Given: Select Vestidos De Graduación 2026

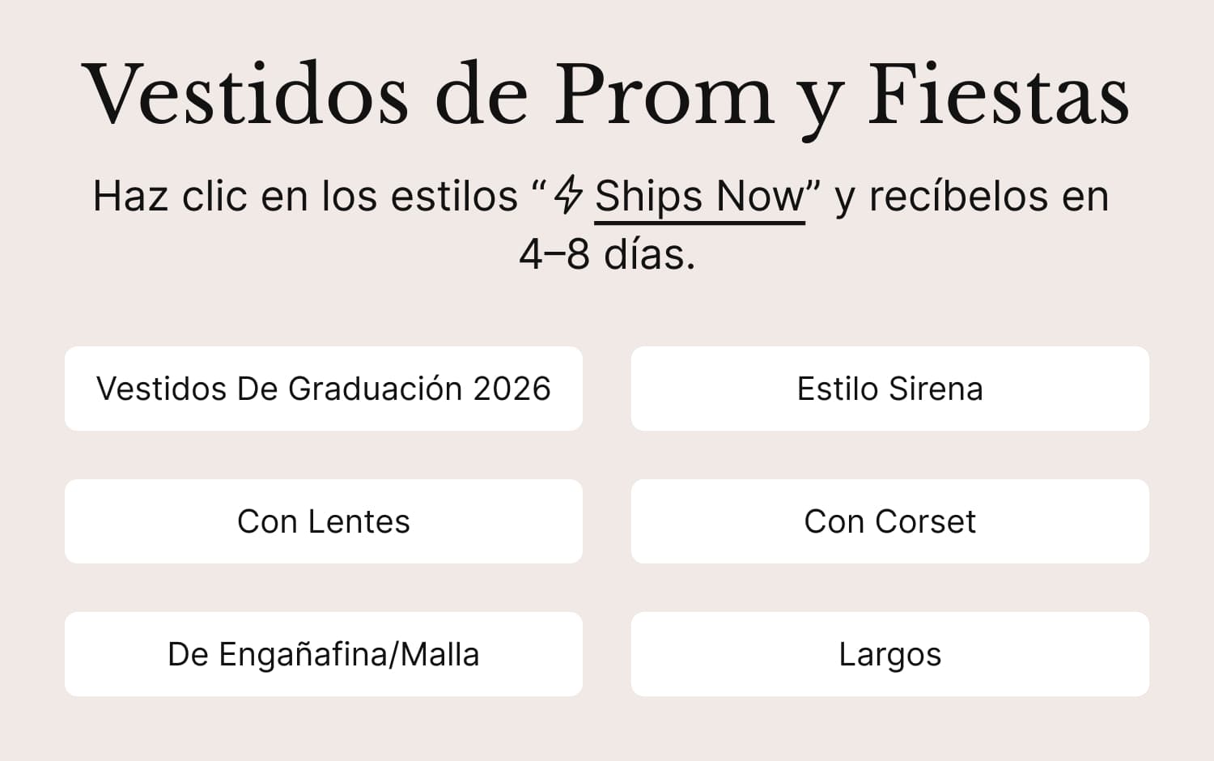Looking at the screenshot, I should [324, 389].
